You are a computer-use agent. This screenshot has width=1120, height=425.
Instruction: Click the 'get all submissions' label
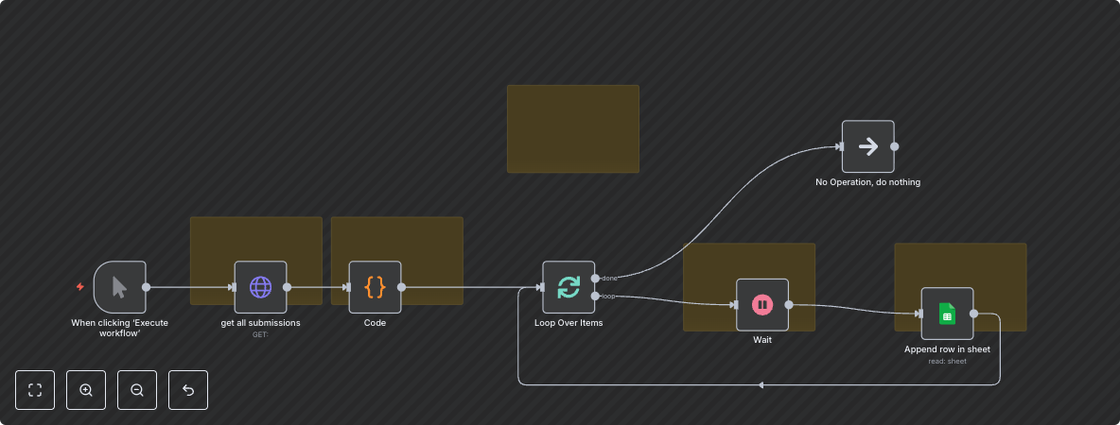261,323
